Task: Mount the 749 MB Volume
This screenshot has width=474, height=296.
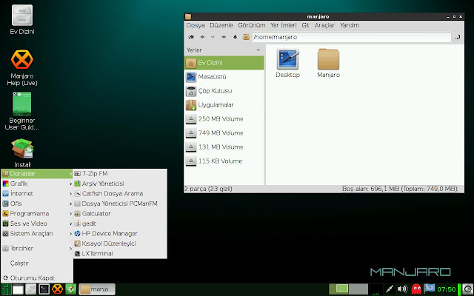Action: coord(224,133)
